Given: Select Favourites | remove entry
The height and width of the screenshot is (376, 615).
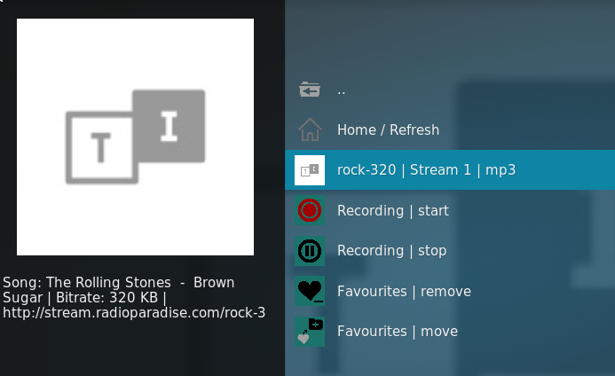Looking at the screenshot, I should click(450, 292).
